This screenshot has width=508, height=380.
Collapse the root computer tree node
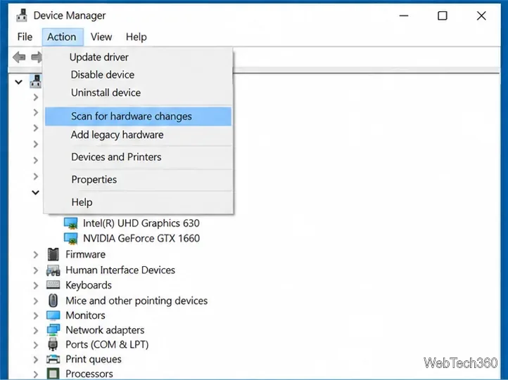click(x=19, y=81)
